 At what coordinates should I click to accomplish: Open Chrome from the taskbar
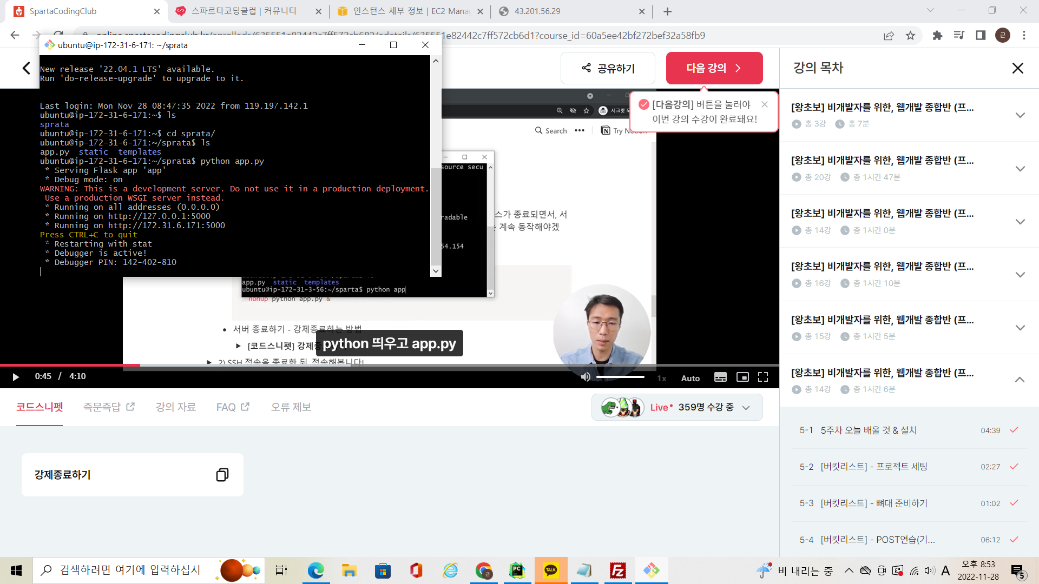tap(484, 570)
